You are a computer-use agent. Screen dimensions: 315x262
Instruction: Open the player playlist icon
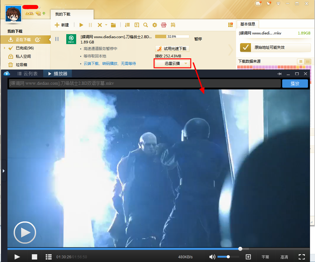[x=49, y=257]
